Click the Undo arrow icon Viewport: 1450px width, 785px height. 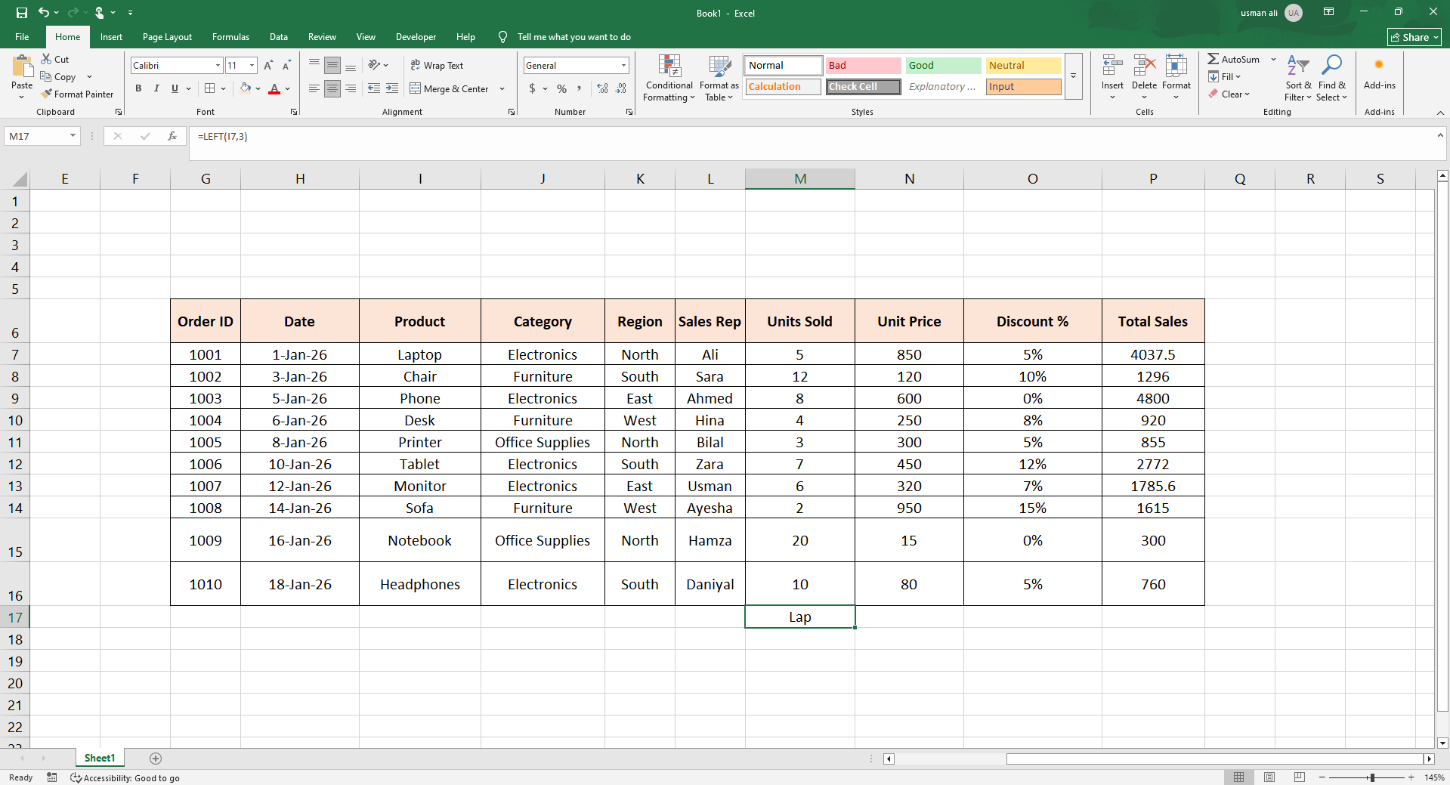pyautogui.click(x=44, y=13)
